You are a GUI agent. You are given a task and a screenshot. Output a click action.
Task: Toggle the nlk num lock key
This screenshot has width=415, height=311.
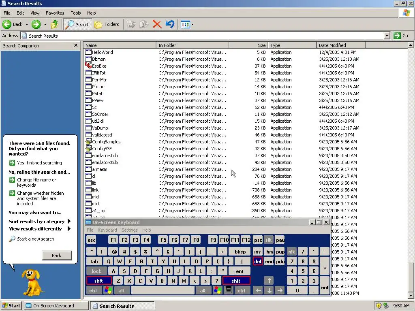coord(291,252)
